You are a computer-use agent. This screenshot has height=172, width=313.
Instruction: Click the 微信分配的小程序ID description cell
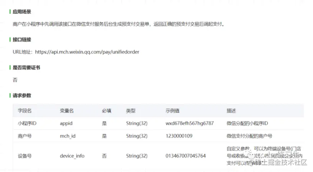pyautogui.click(x=247, y=123)
